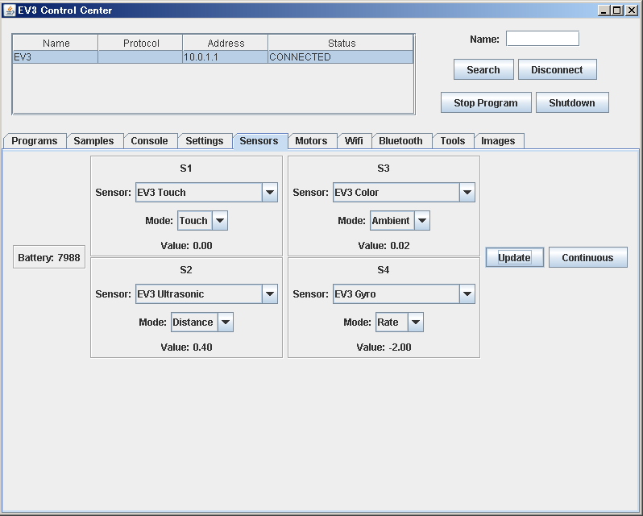Close the EV3 Control Center window

click(632, 10)
